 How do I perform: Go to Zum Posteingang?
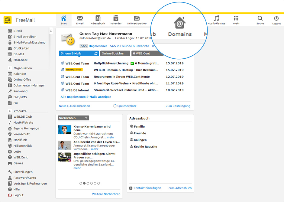click(178, 106)
